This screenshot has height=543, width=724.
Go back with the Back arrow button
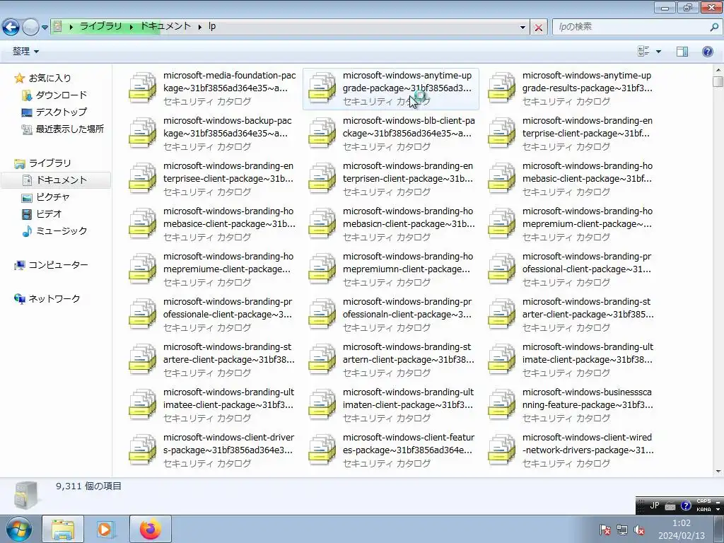click(11, 28)
